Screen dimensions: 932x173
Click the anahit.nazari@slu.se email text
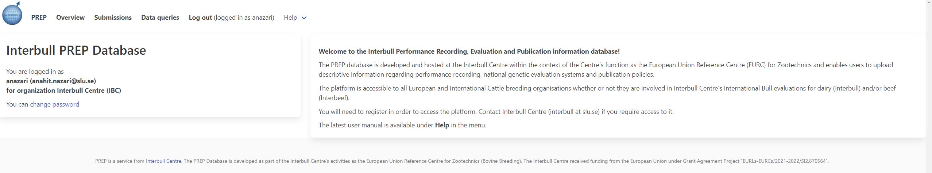[x=63, y=81]
